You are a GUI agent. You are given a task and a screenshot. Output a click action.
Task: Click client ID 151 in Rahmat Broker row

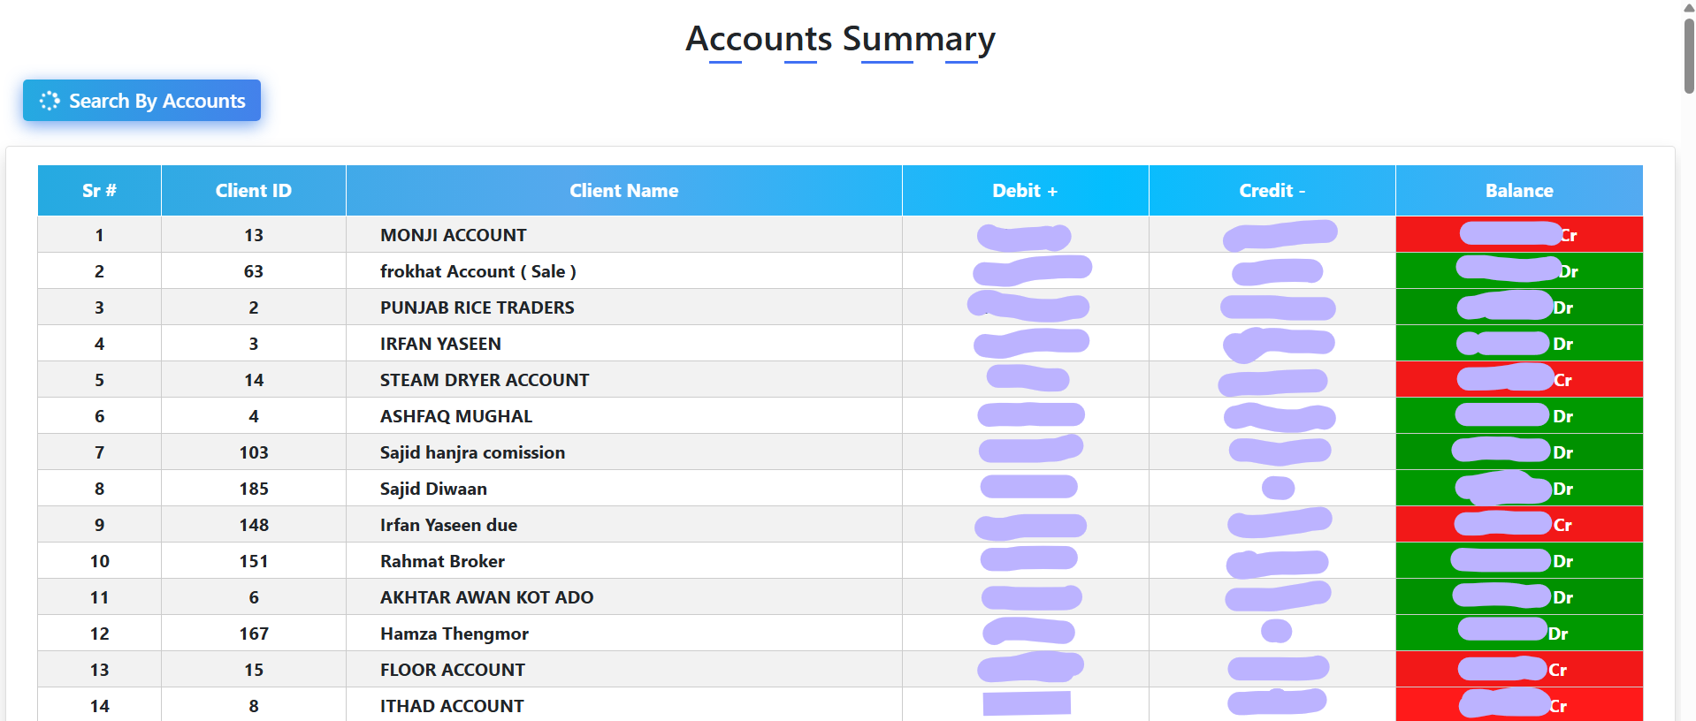click(254, 561)
